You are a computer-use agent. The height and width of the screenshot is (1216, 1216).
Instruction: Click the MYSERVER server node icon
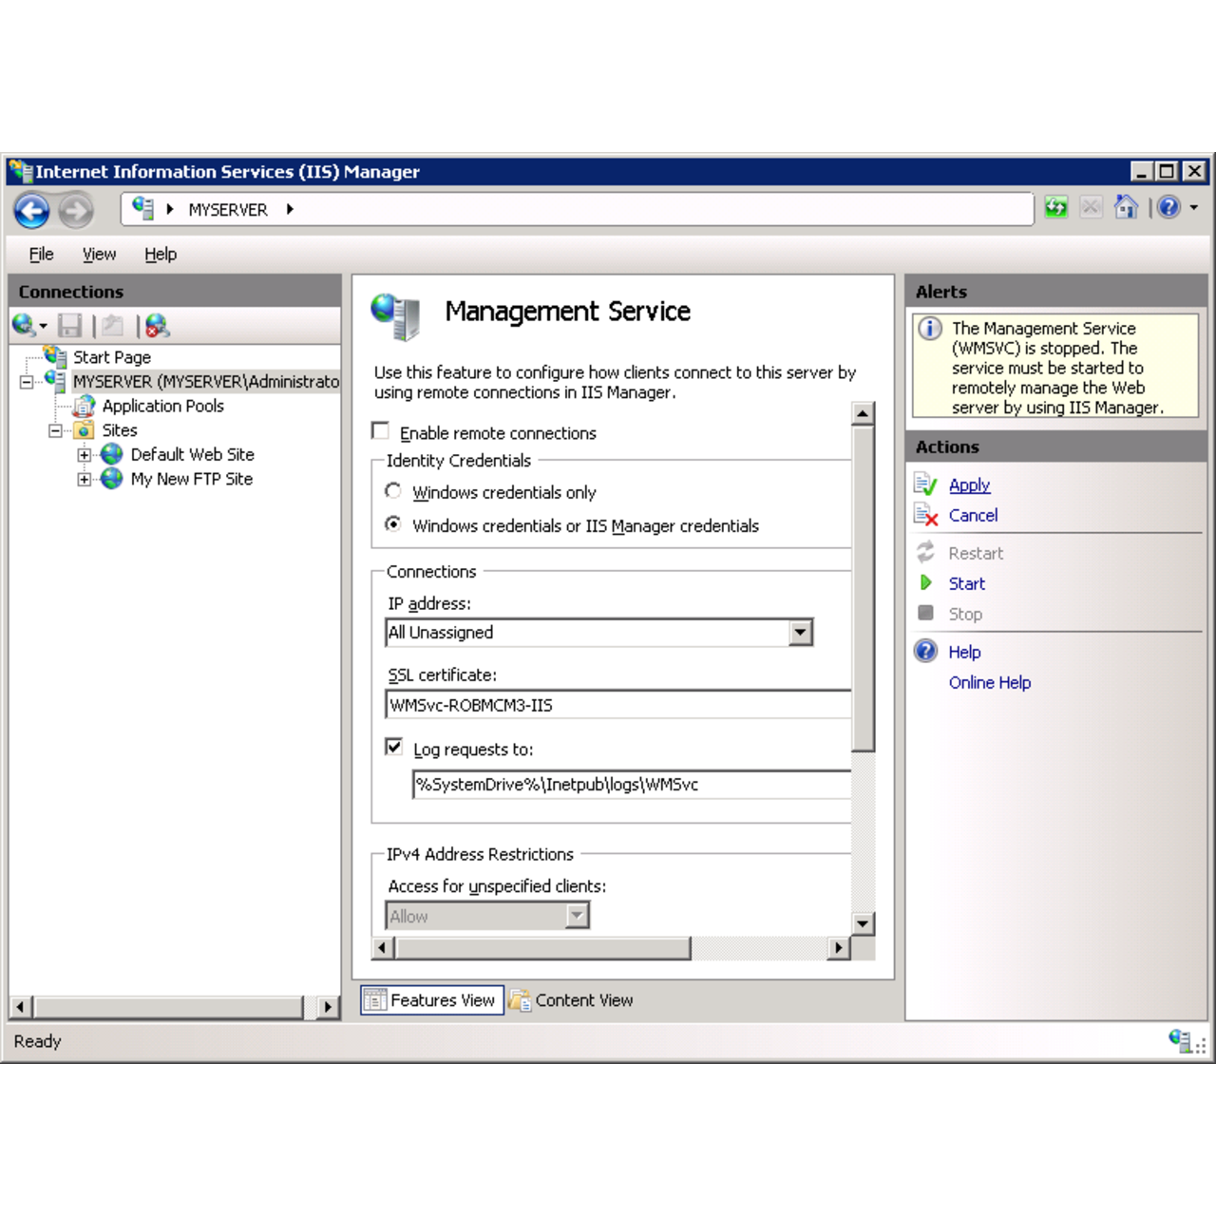coord(55,380)
